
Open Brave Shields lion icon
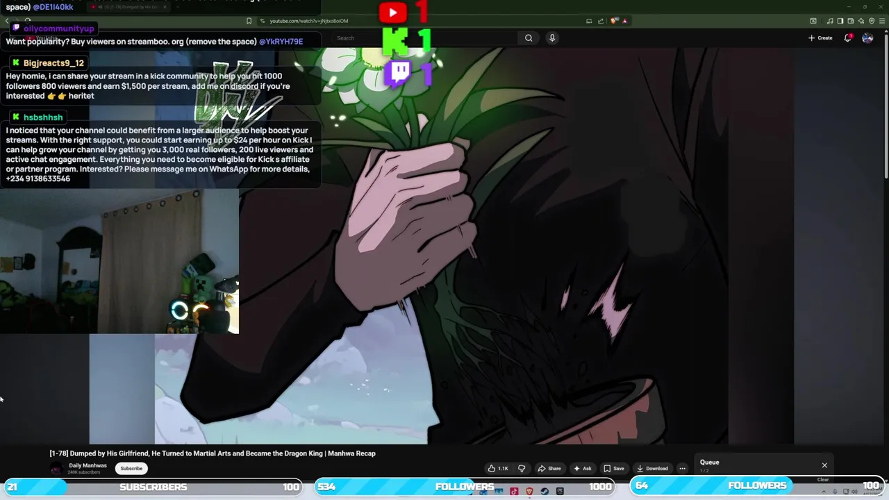click(614, 21)
